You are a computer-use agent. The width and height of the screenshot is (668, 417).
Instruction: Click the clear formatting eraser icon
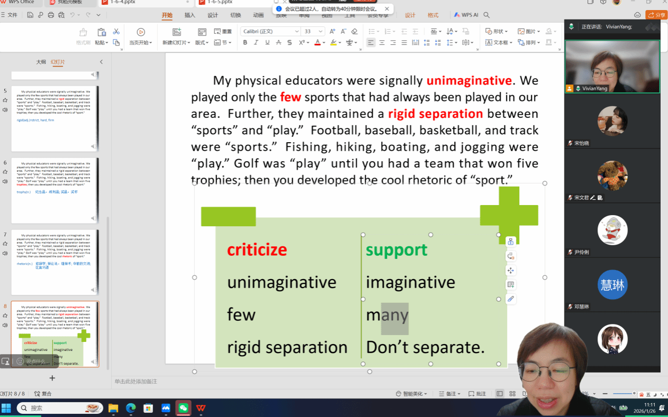pyautogui.click(x=354, y=32)
